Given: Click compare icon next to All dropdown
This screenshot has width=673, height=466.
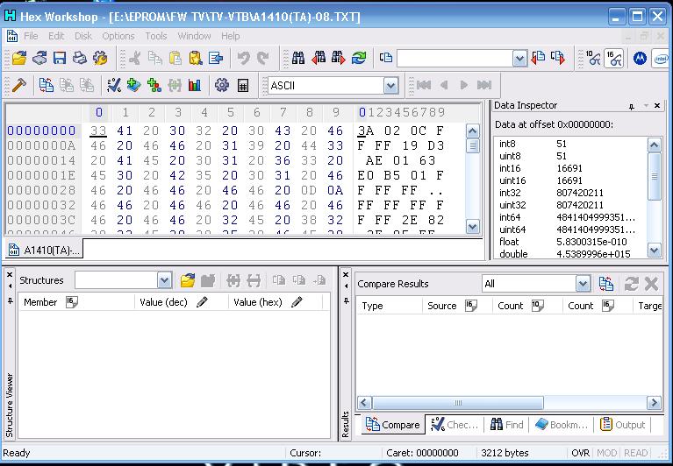Looking at the screenshot, I should tap(606, 284).
